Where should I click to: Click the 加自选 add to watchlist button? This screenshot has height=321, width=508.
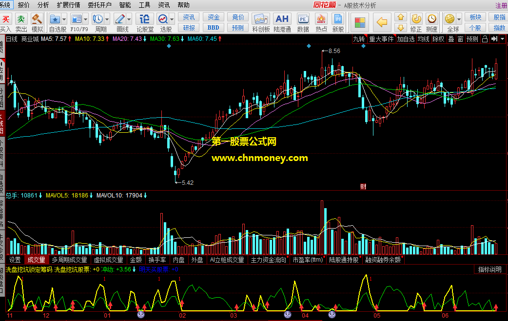406,39
